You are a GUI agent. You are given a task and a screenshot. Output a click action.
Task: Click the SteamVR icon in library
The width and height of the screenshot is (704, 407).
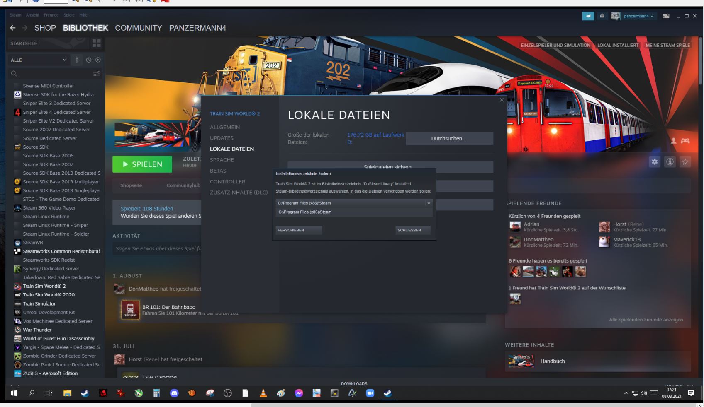pyautogui.click(x=17, y=243)
